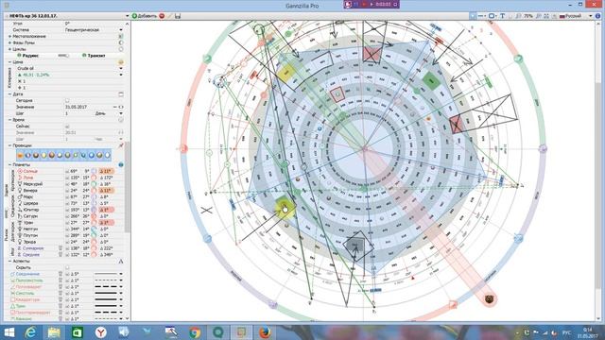Open the Crude oil dropdown
The height and width of the screenshot is (340, 605).
121,68
